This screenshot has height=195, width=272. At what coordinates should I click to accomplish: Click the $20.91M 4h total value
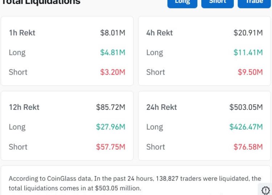click(x=248, y=33)
